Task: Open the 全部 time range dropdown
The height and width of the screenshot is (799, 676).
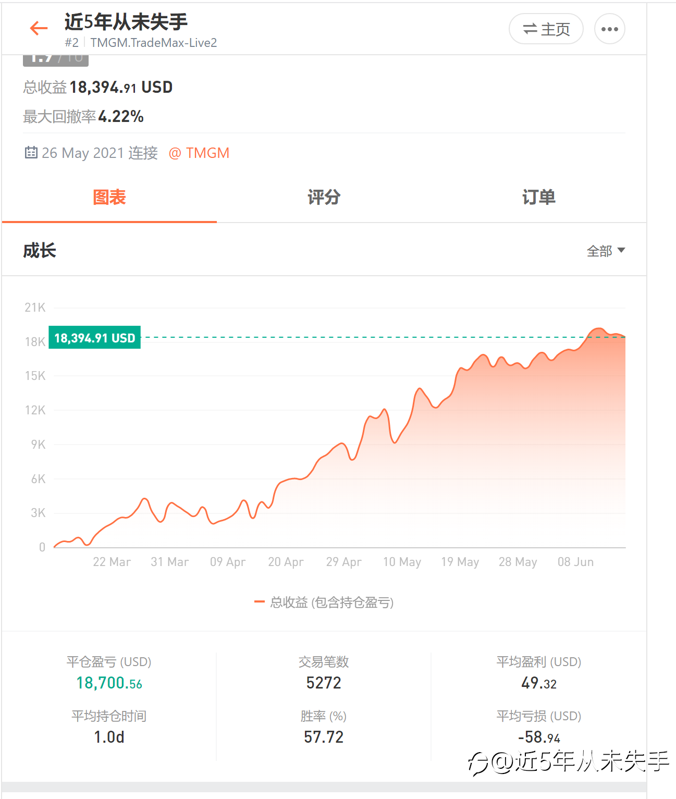Action: pos(606,251)
